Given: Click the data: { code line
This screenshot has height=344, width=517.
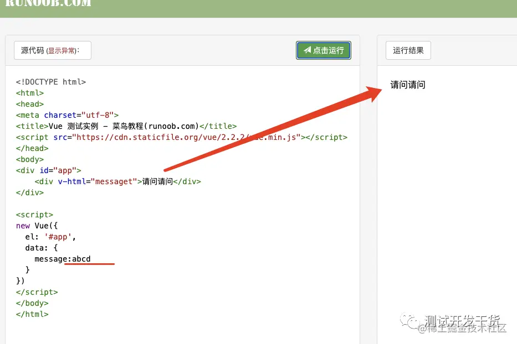Looking at the screenshot, I should [42, 248].
